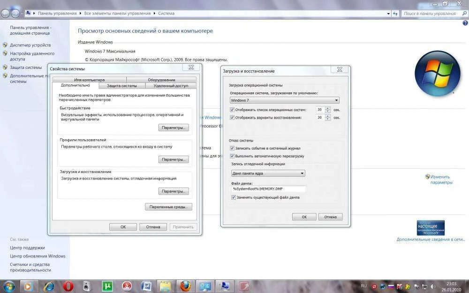Open tray volume speaker icon

pyautogui.click(x=433, y=286)
